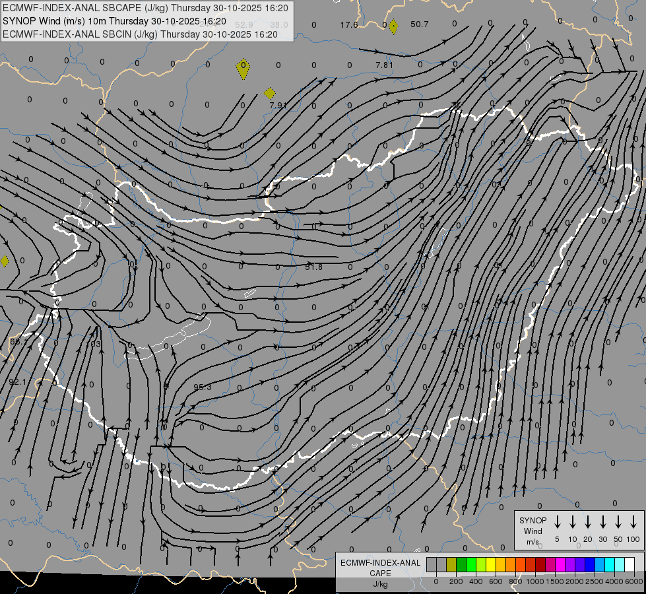Click the 400 tick label on the CAPE scale
Image resolution: width=646 pixels, height=594 pixels.
pyautogui.click(x=476, y=581)
